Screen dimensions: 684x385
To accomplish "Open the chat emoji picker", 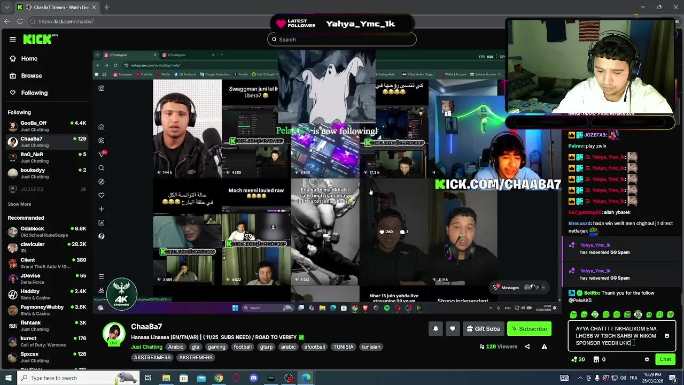I will [667, 336].
